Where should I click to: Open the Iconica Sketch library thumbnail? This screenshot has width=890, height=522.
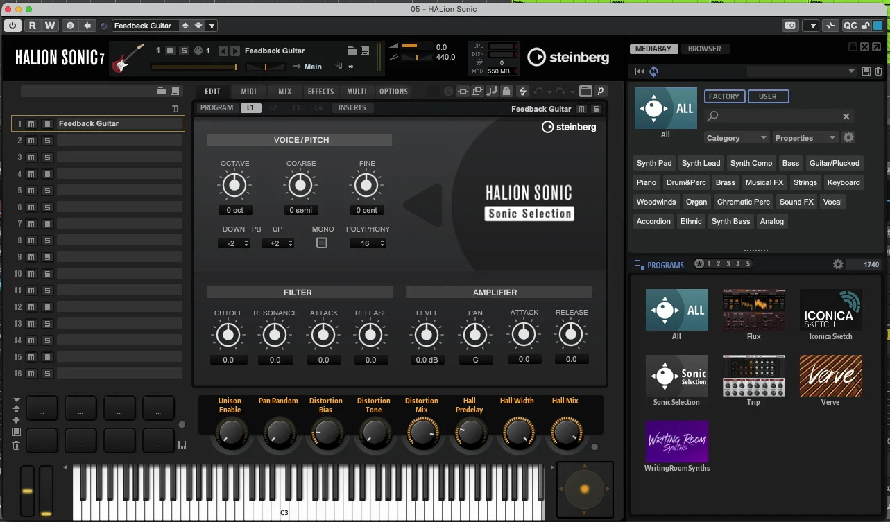point(830,310)
